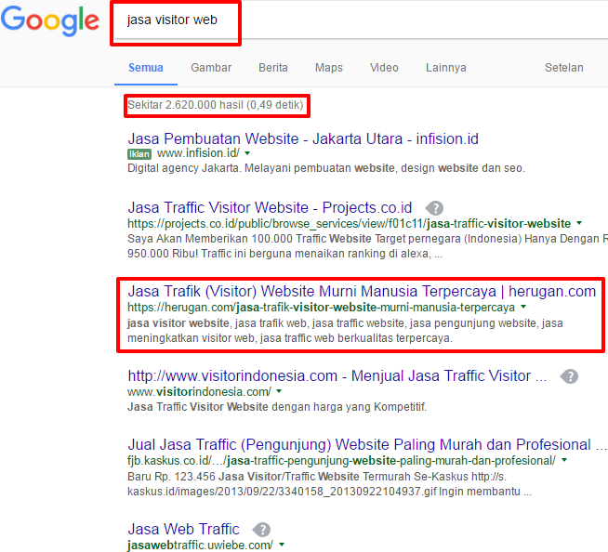Open the Setelan menu
Viewport: 608px width, 552px height.
(563, 68)
